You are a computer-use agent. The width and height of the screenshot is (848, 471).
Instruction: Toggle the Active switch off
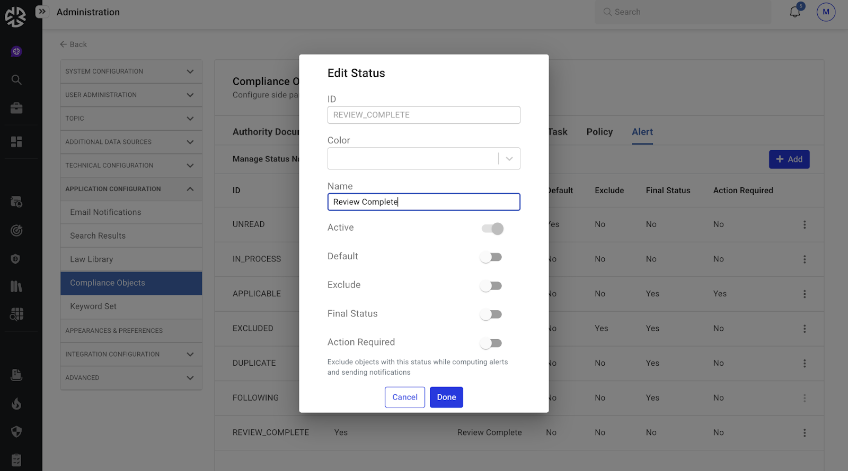492,229
